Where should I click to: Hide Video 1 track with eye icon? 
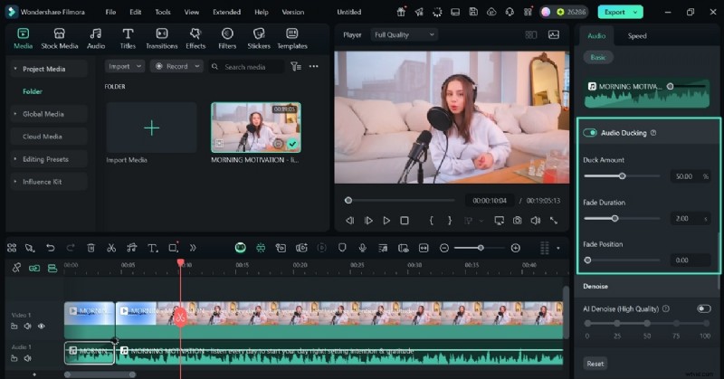[42, 326]
